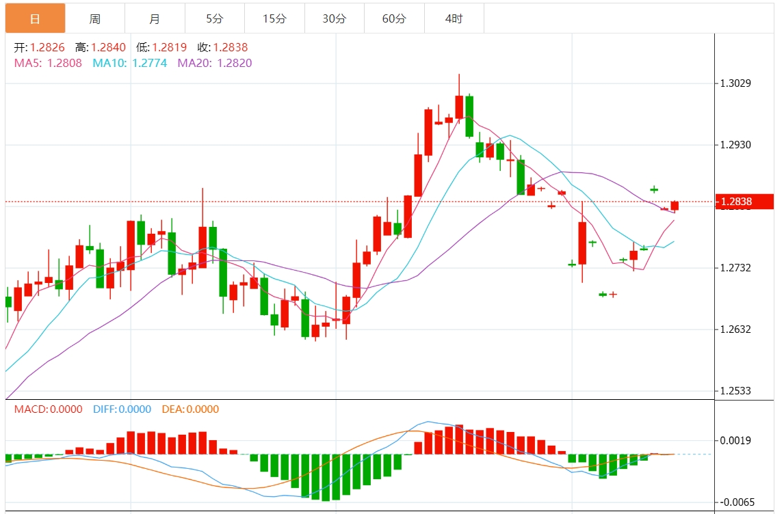Click the MA20: 1.2820 indicator label
This screenshot has width=784, height=514.
click(x=215, y=63)
